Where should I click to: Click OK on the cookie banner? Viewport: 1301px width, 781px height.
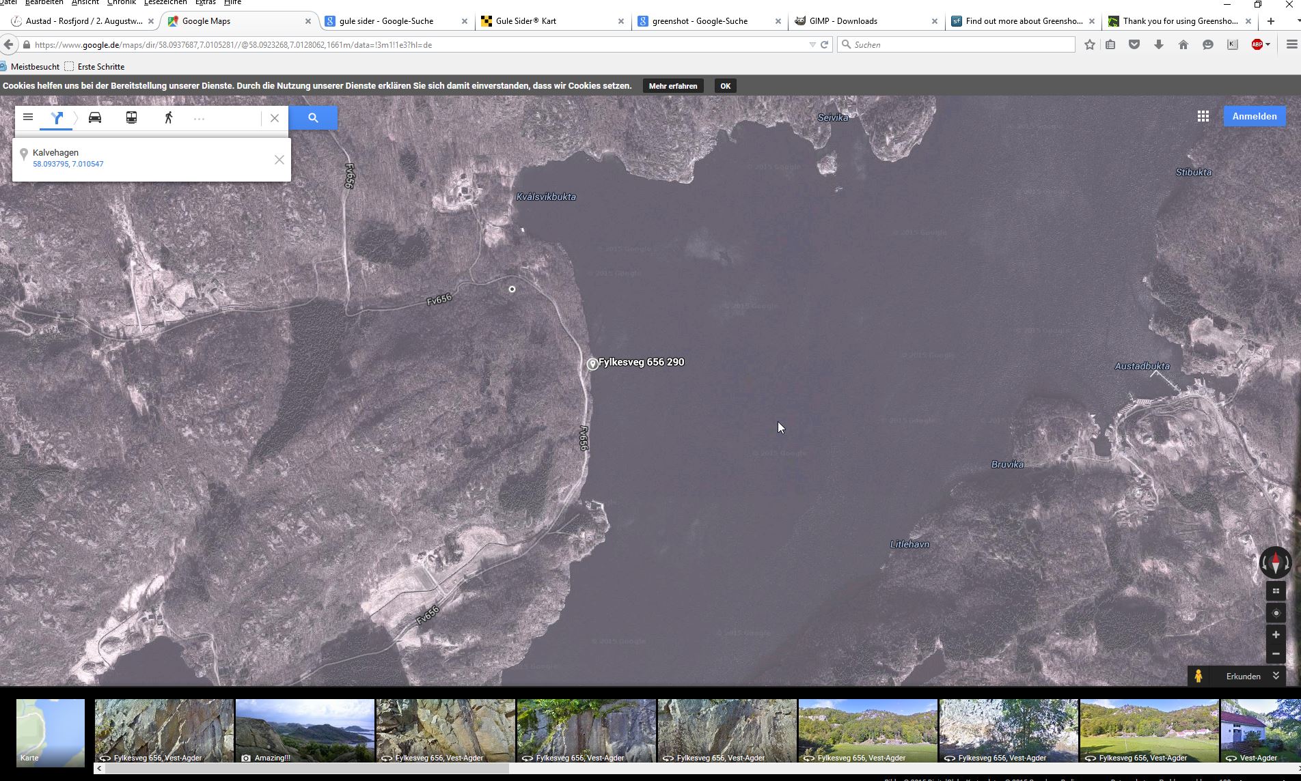tap(725, 86)
